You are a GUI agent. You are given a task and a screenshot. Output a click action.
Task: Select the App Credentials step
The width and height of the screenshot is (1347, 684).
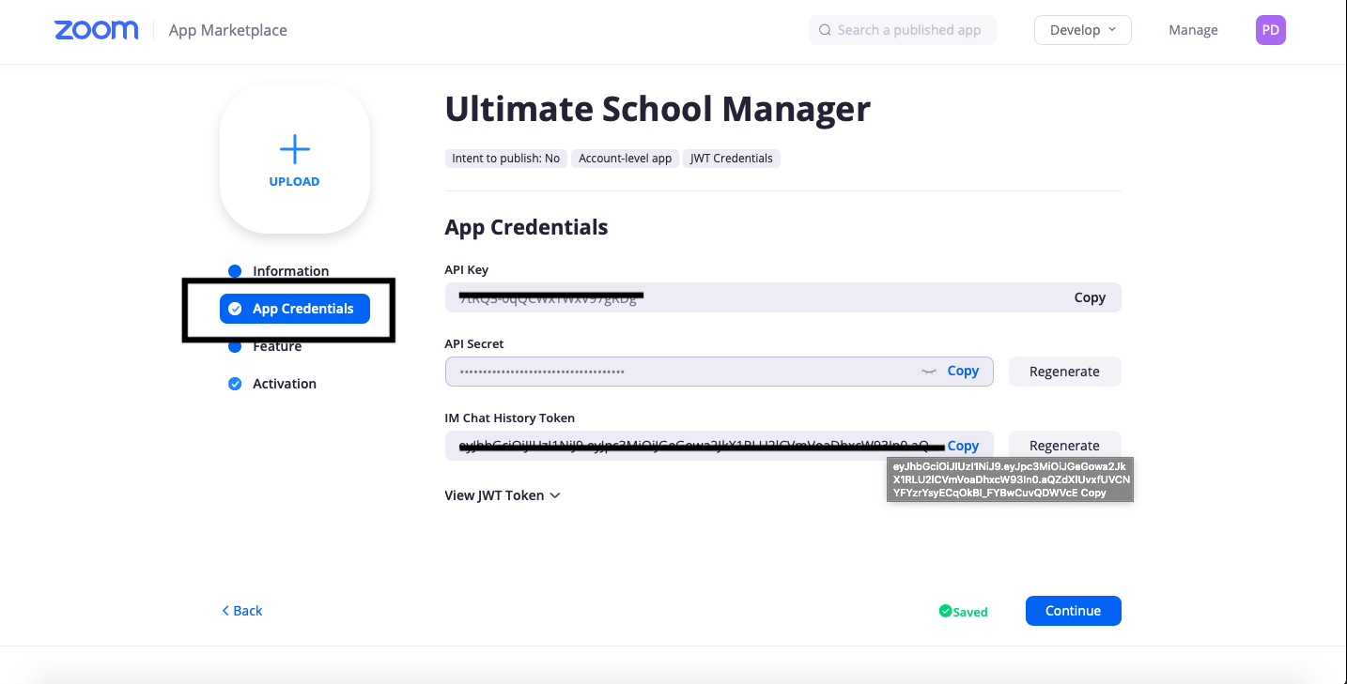(295, 309)
